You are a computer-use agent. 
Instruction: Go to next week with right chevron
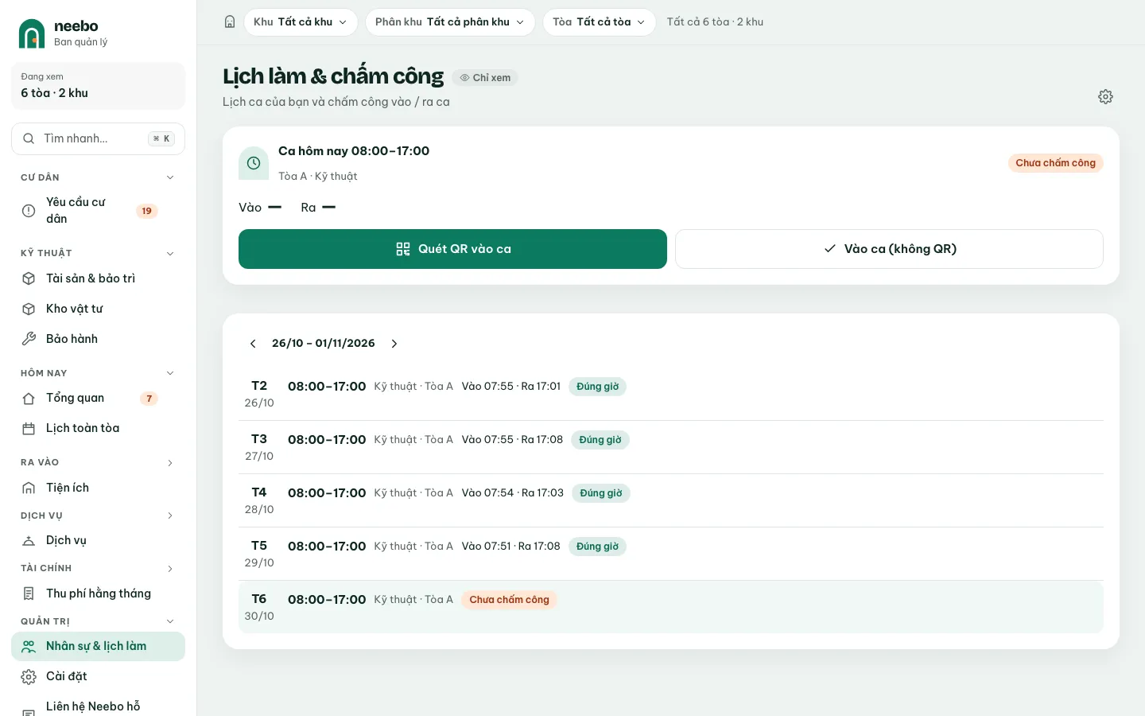[x=394, y=344]
